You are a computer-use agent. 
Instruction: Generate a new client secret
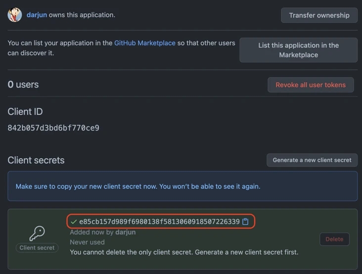click(312, 160)
